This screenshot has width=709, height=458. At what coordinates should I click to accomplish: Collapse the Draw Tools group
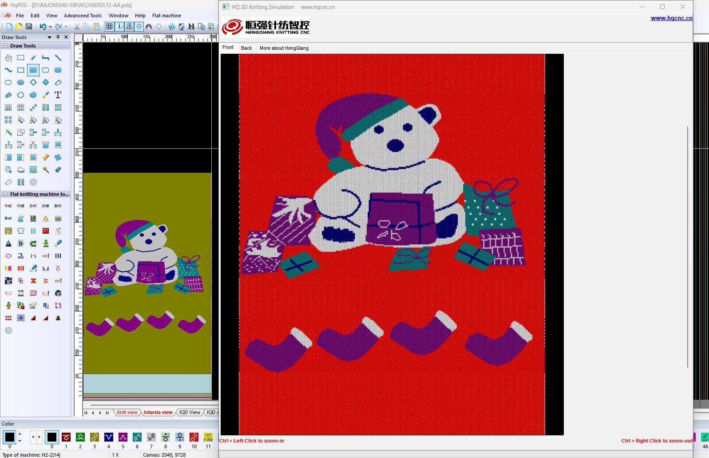pos(5,46)
